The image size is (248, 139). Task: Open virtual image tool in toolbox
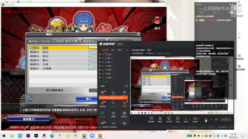(x=102, y=115)
